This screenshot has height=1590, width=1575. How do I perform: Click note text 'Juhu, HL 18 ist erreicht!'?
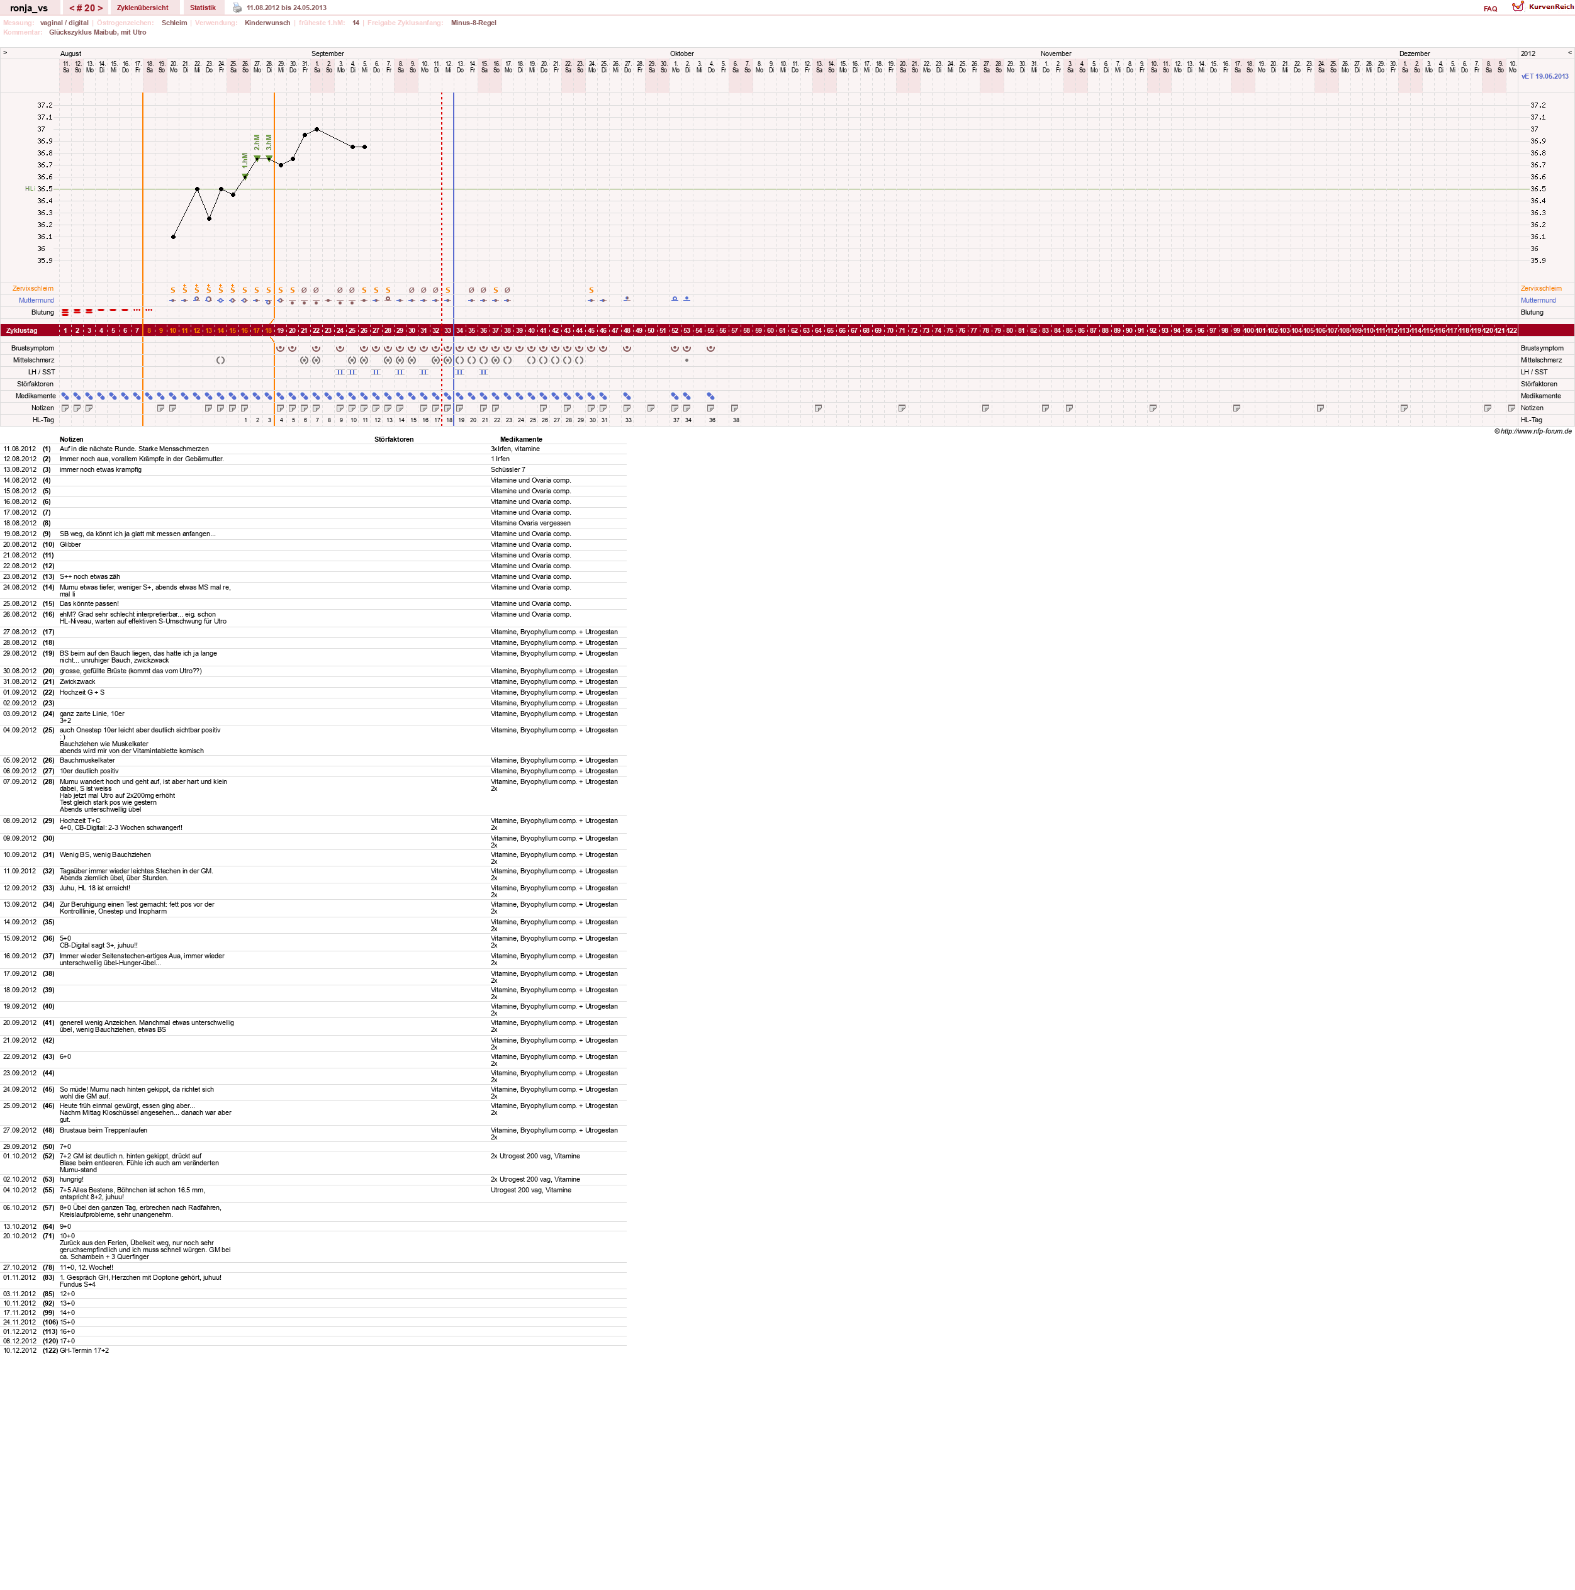click(94, 889)
